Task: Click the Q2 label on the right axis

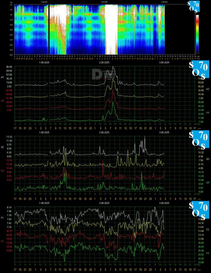Action: coord(208,159)
